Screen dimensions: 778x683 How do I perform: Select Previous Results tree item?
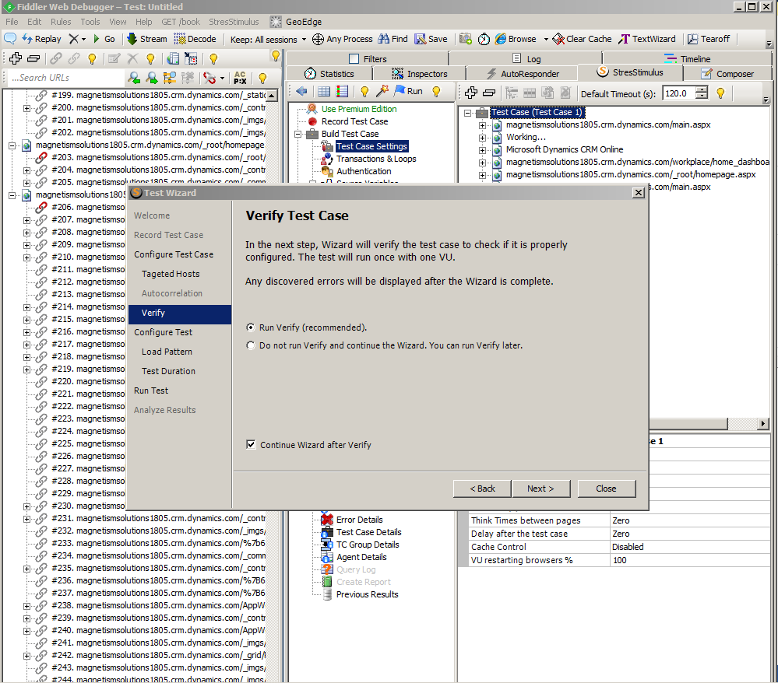(367, 594)
